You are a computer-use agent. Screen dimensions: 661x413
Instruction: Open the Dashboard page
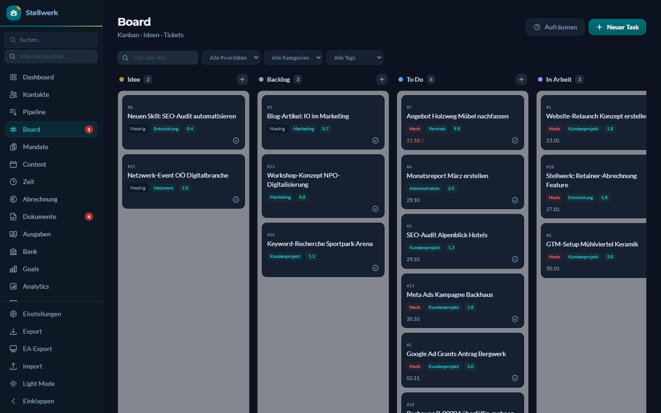click(51, 77)
